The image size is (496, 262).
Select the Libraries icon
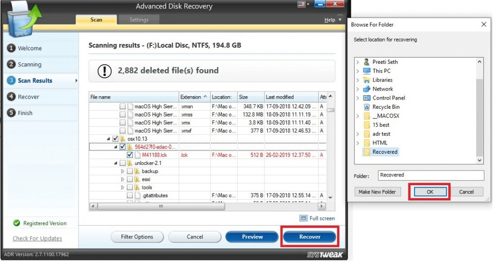(367, 80)
